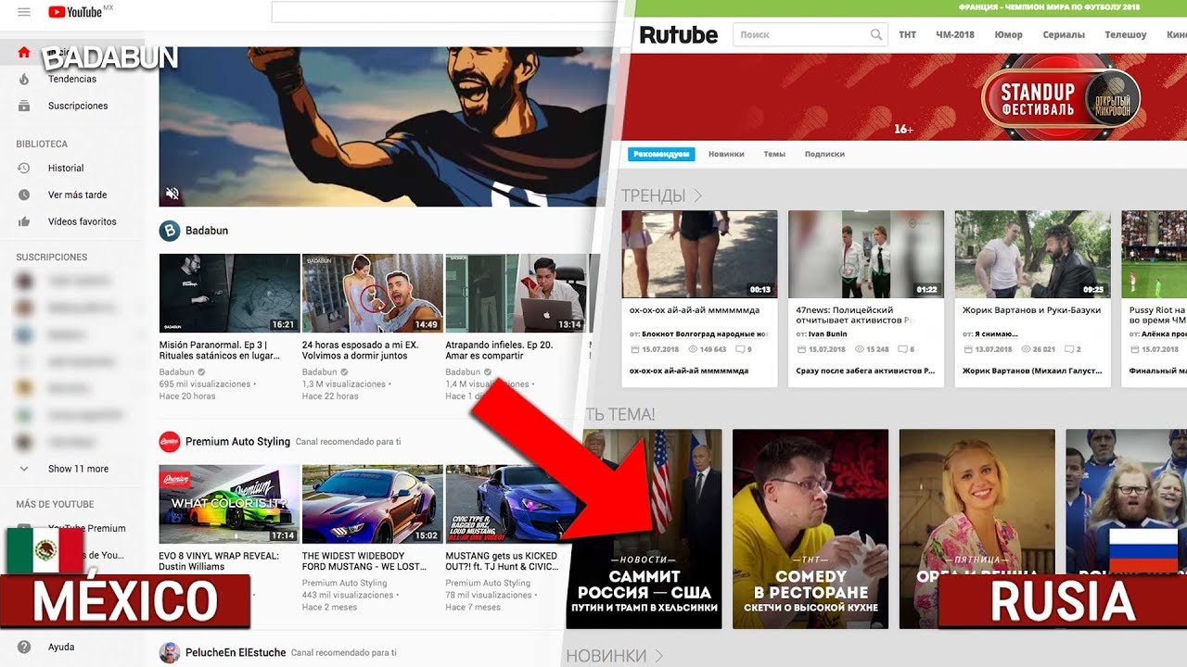Select the Рекомендуем tab on Rutube

coord(661,154)
